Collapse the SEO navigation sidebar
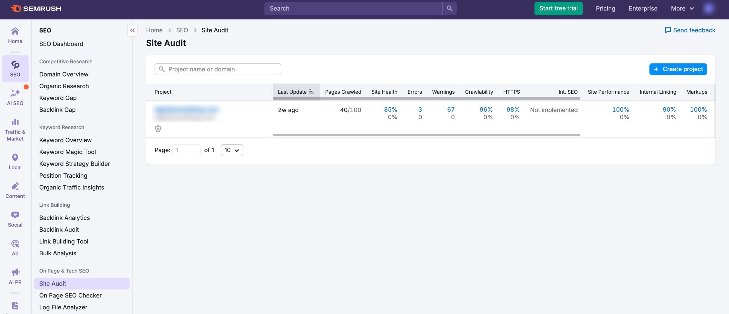Screen dimensions: 729x314 point(132,30)
